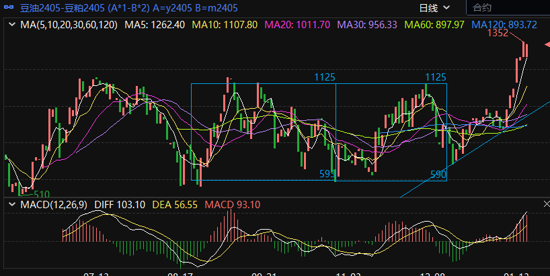Select the MA5 value label
The height and width of the screenshot is (276, 550).
pos(155,25)
